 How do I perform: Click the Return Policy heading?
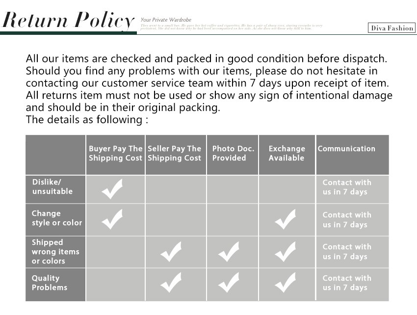69,21
